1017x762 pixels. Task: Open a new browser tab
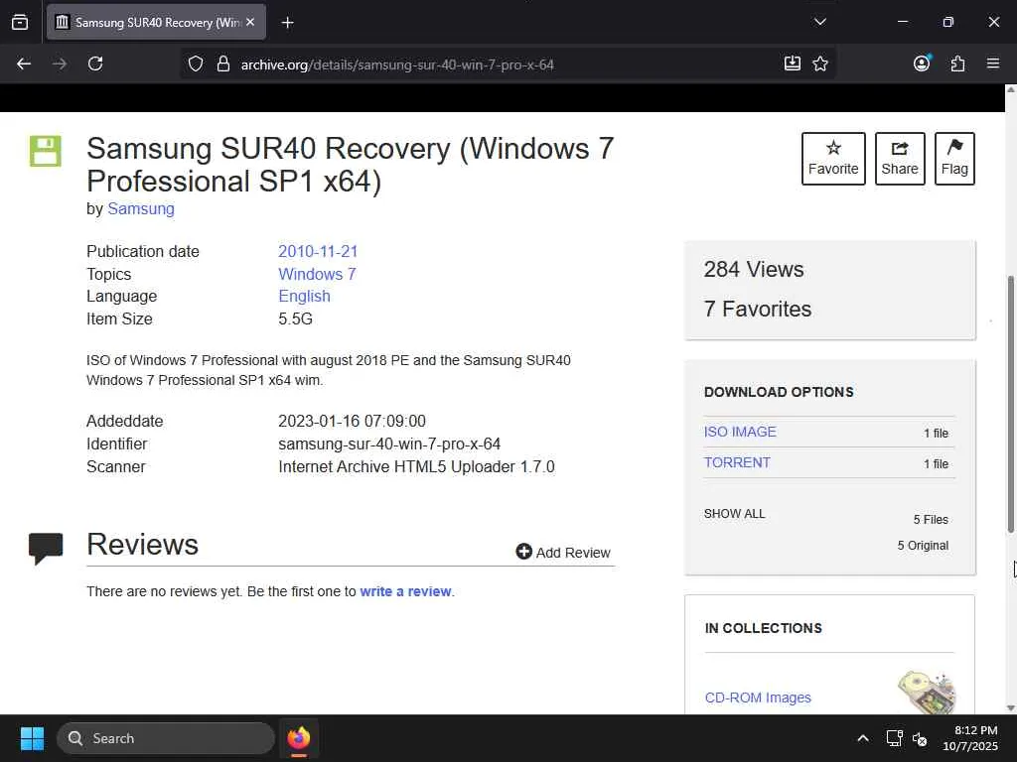287,23
